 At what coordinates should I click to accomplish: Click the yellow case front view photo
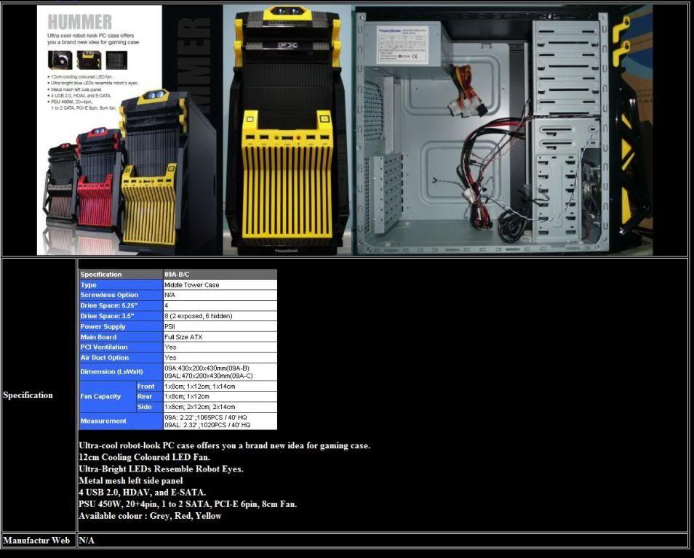287,130
